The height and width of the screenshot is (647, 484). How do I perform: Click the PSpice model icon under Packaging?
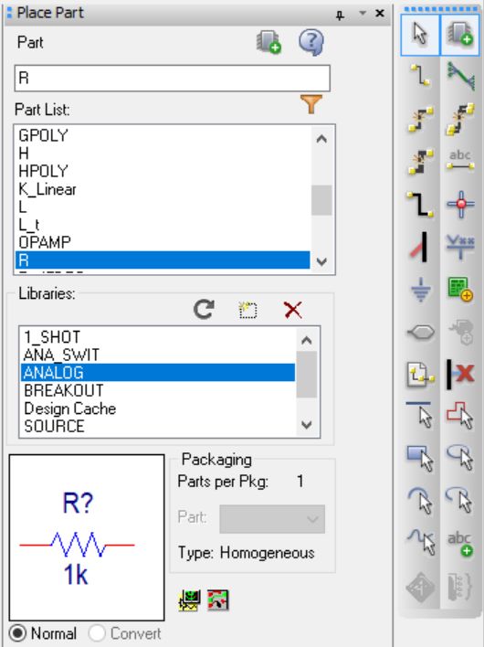pyautogui.click(x=189, y=600)
